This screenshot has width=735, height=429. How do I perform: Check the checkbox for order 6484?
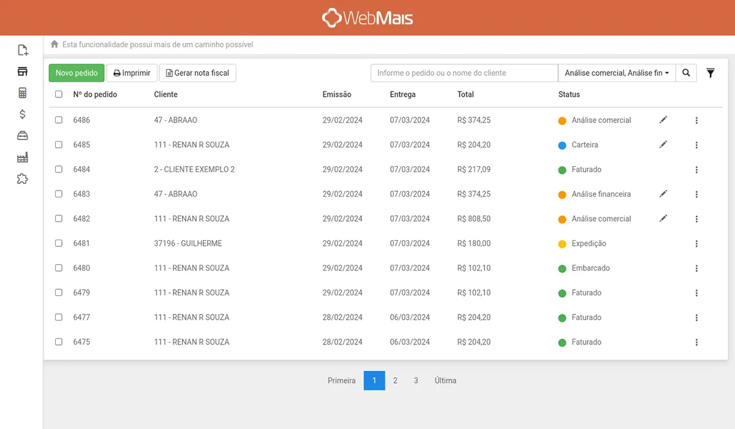click(58, 169)
